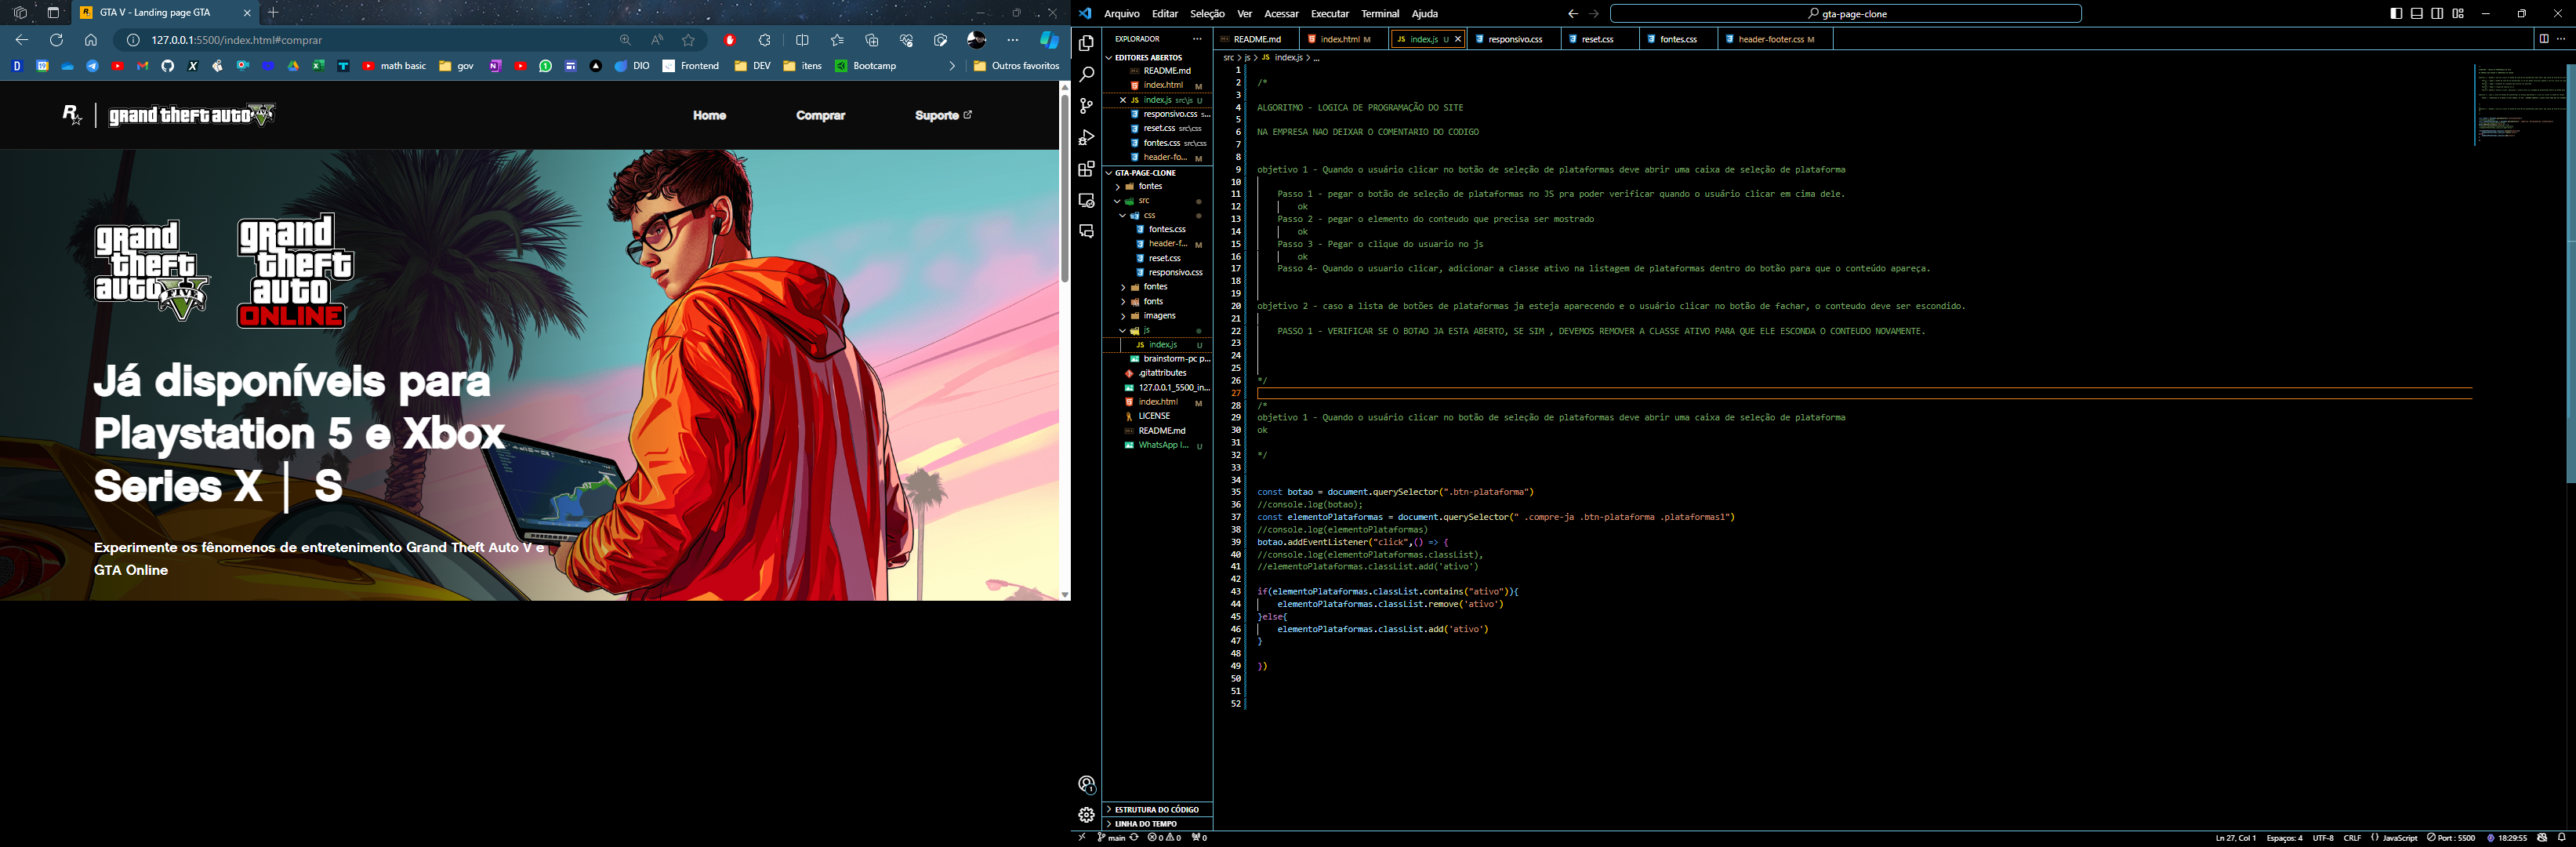2576x847 pixels.
Task: Click the Comprar link on GTA page
Action: [820, 116]
